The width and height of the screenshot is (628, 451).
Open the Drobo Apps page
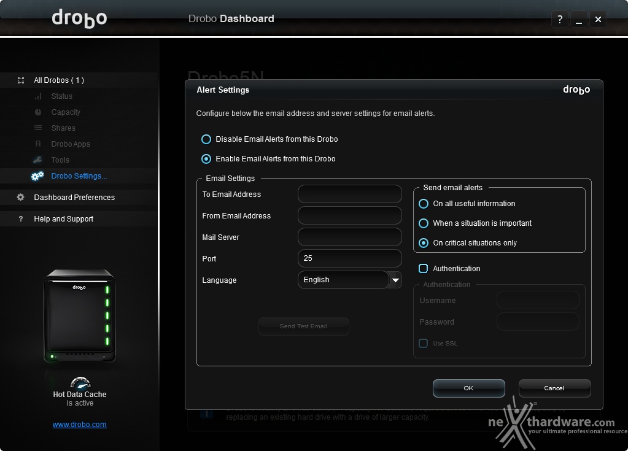71,144
